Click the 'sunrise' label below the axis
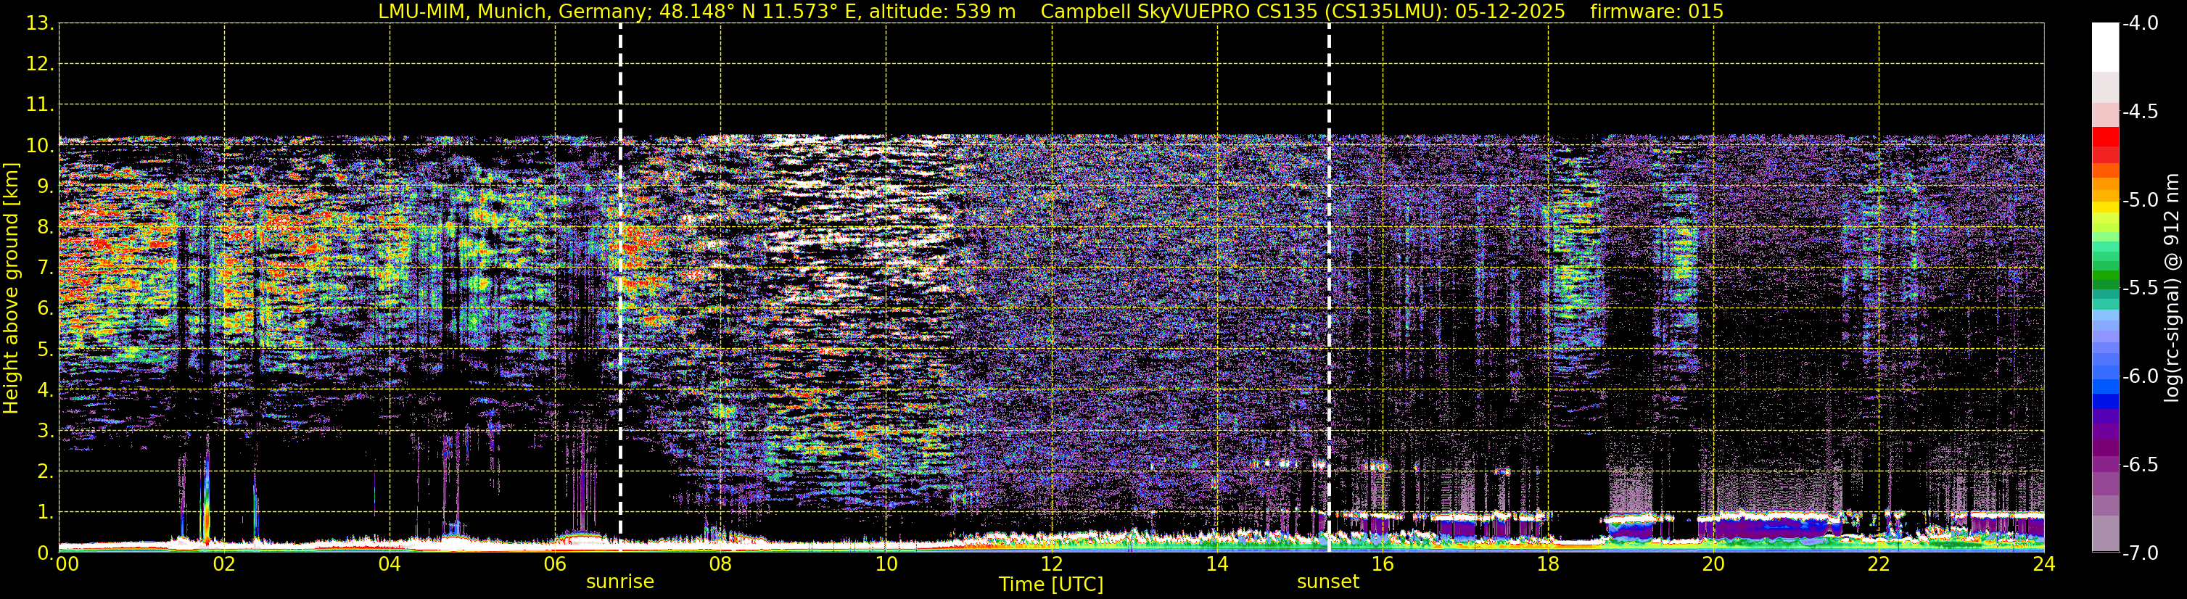The width and height of the screenshot is (2187, 599). pos(619,582)
